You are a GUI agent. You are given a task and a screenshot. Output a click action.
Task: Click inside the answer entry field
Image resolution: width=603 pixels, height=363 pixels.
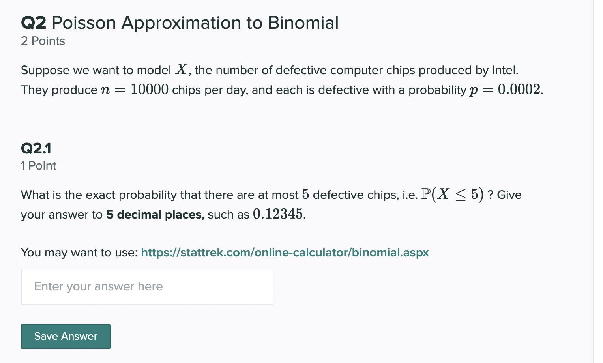click(x=147, y=286)
